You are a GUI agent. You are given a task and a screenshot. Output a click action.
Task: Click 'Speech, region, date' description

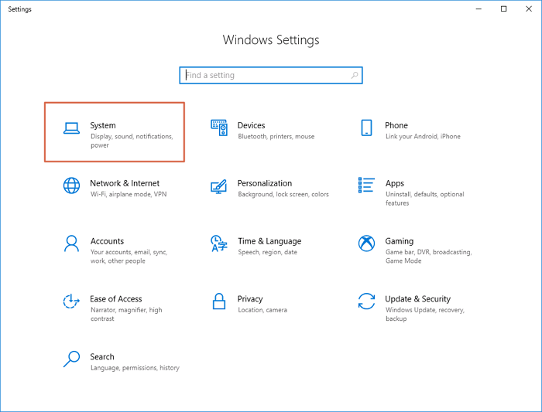click(268, 252)
